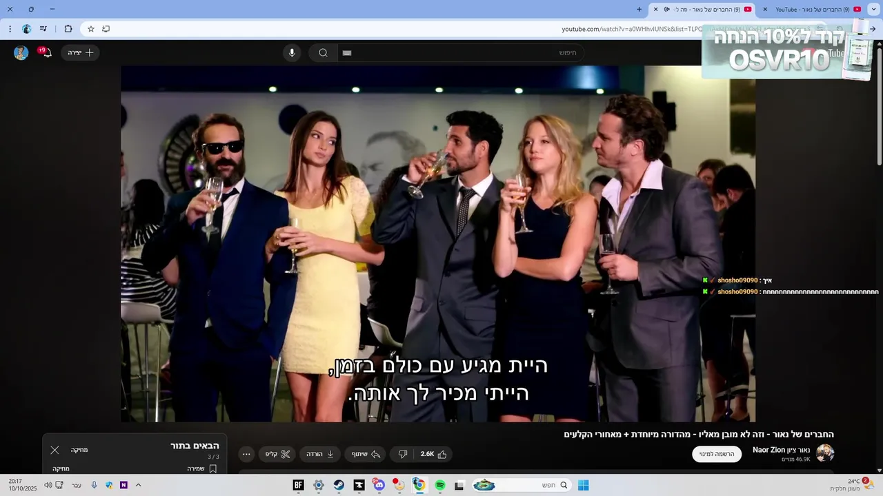Open the gear app icon in taskbar
The width and height of the screenshot is (883, 496).
[x=318, y=485]
